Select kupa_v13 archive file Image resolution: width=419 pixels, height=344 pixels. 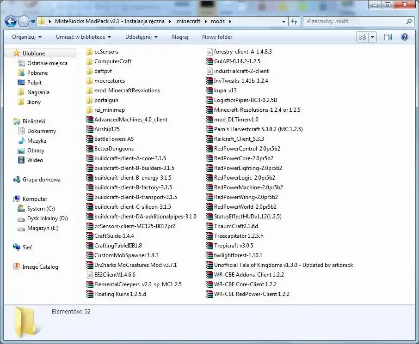(x=225, y=91)
